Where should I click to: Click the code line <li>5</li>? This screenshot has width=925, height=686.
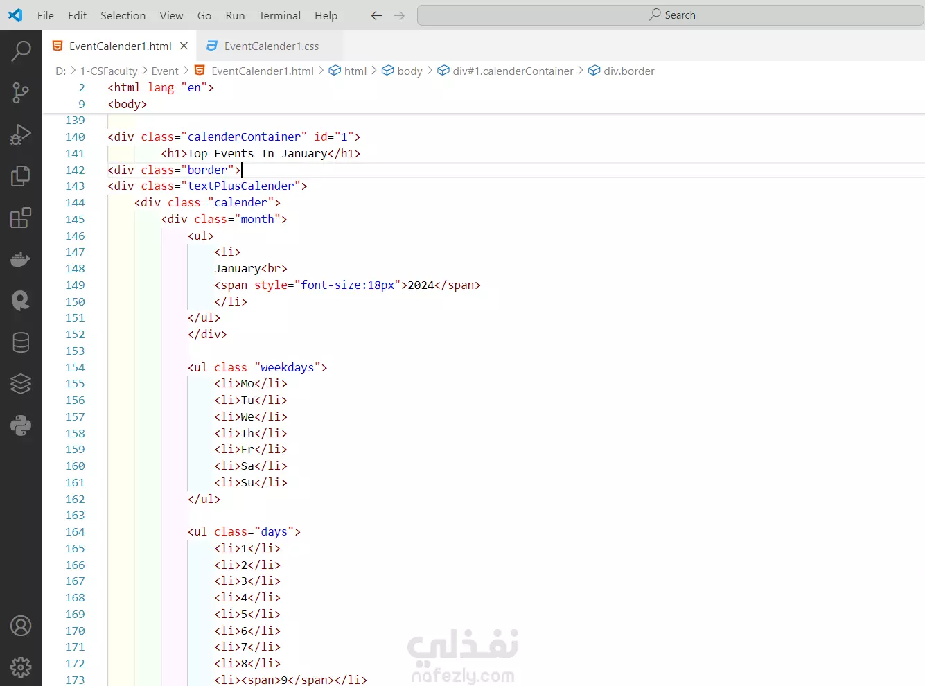pyautogui.click(x=247, y=614)
